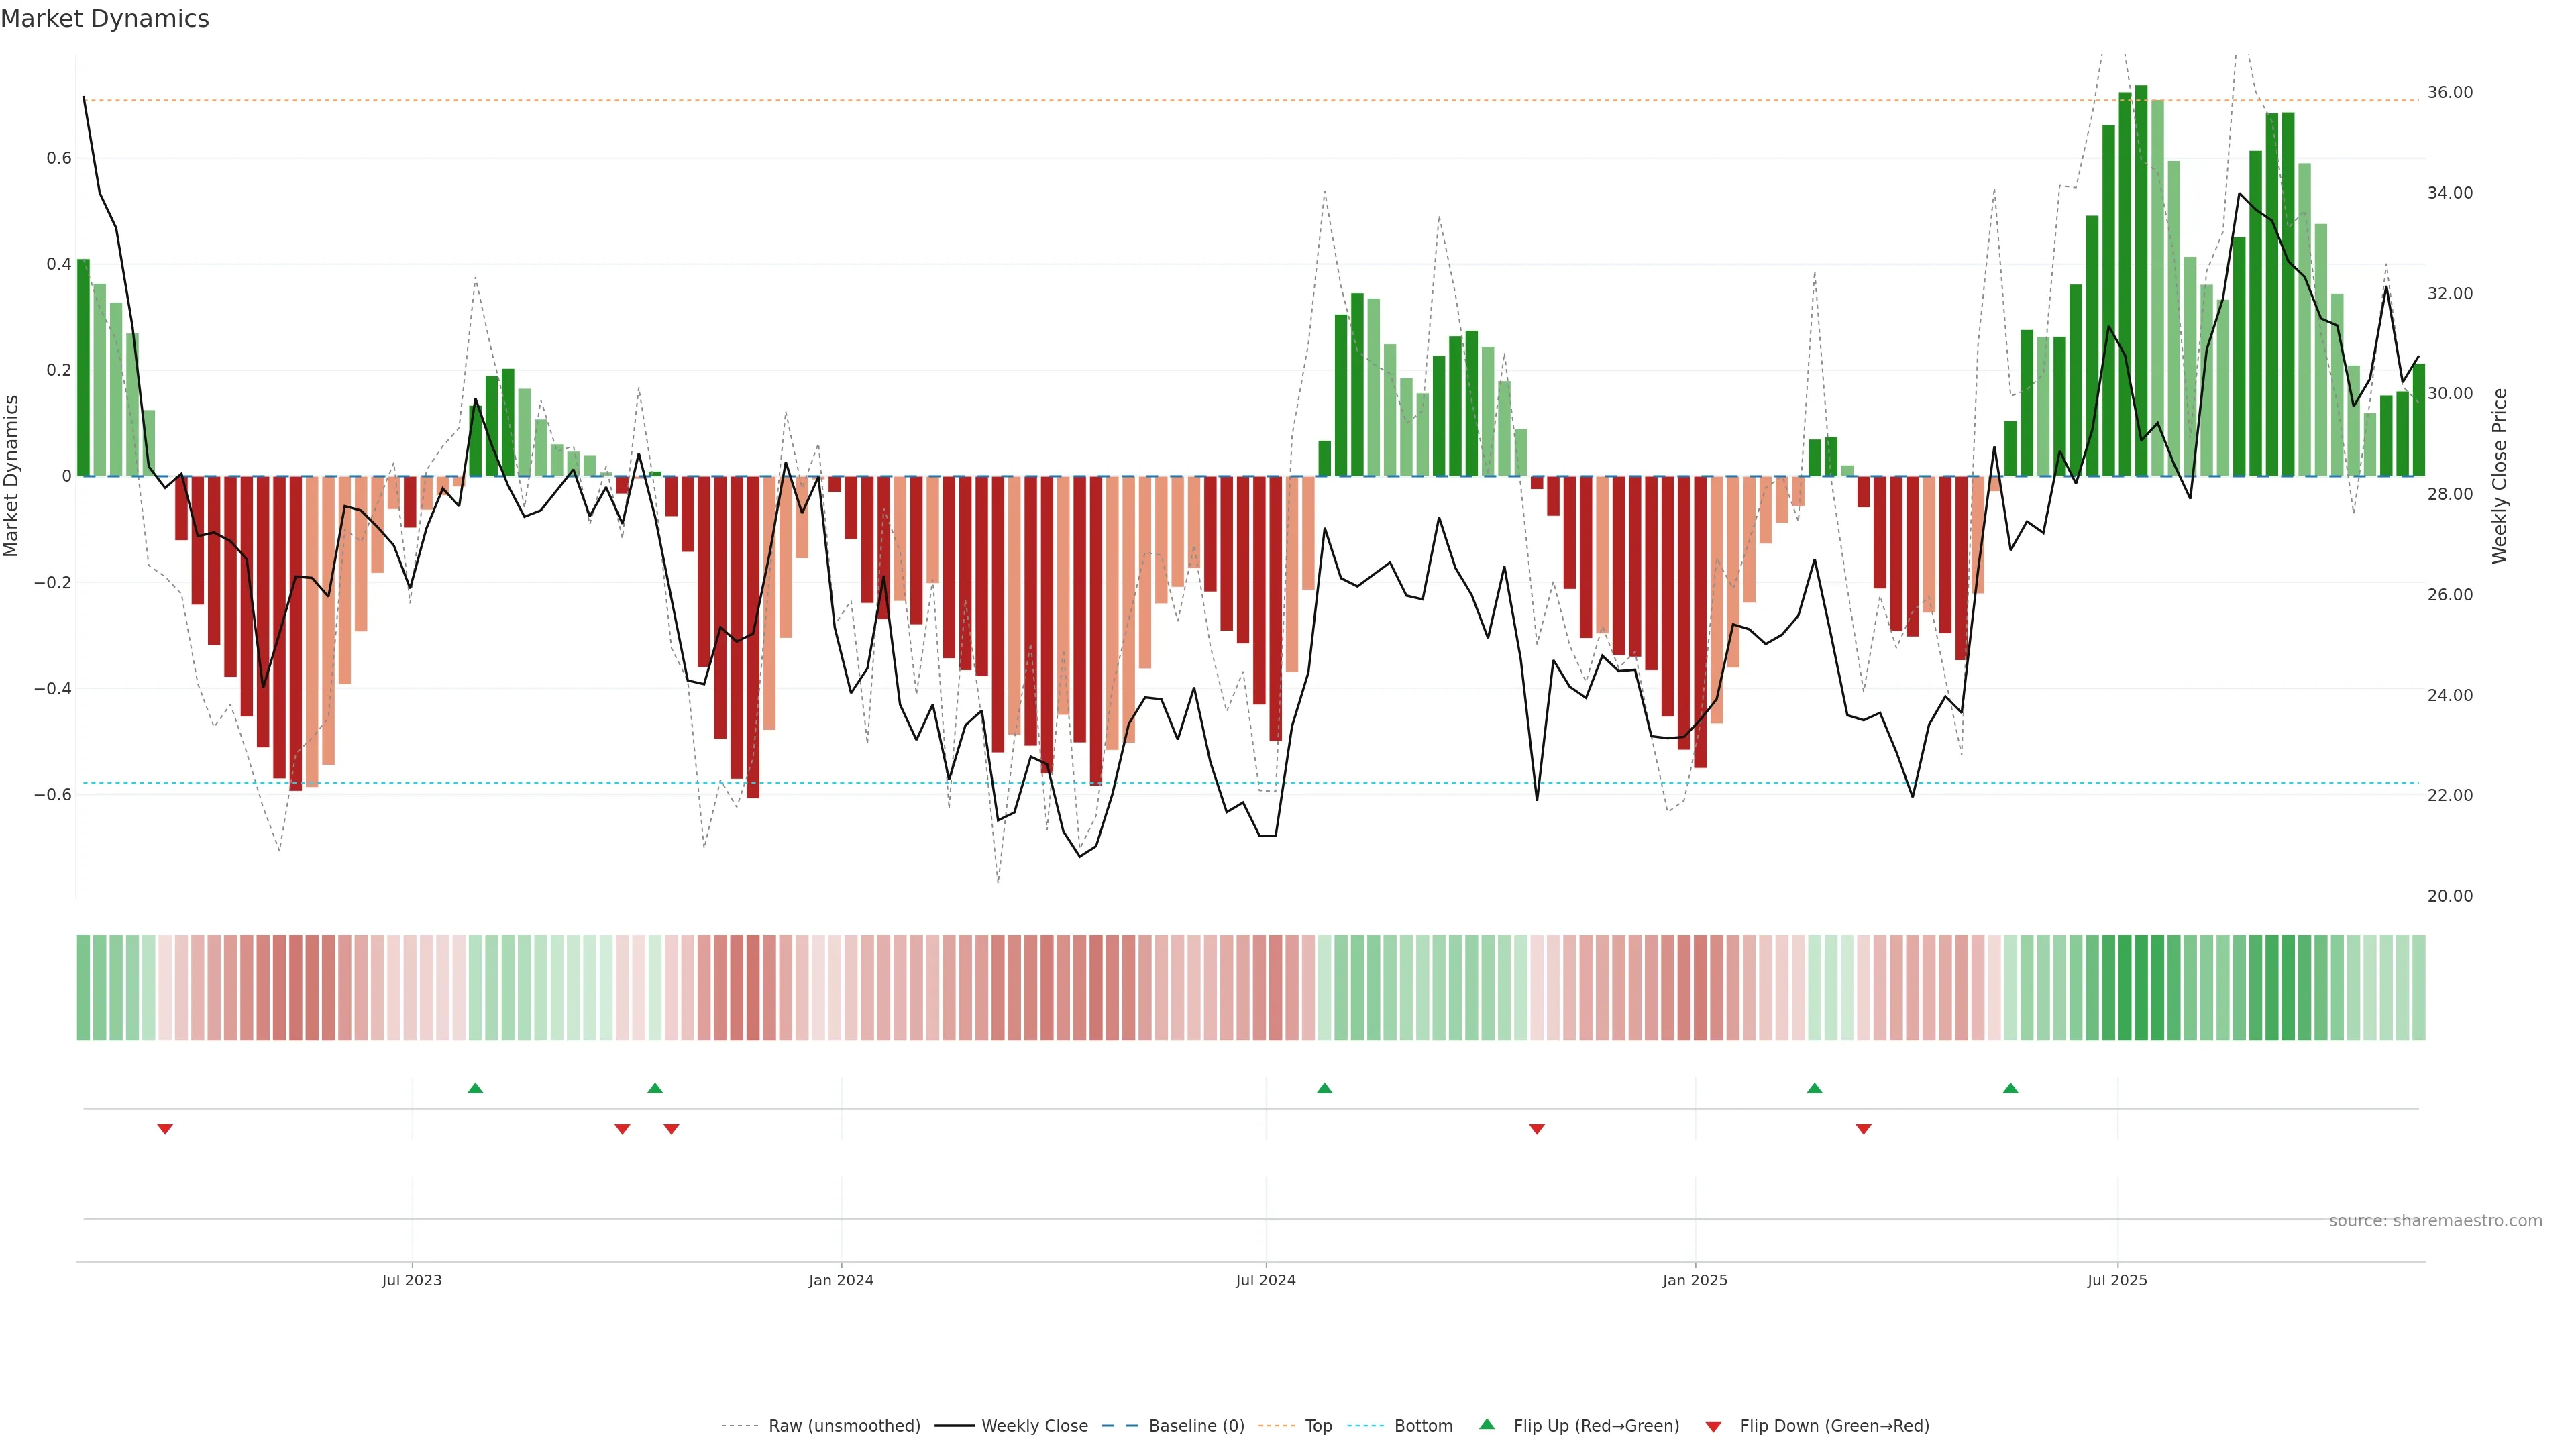Click the rightmost green flip-up triangle marker

2010,1088
